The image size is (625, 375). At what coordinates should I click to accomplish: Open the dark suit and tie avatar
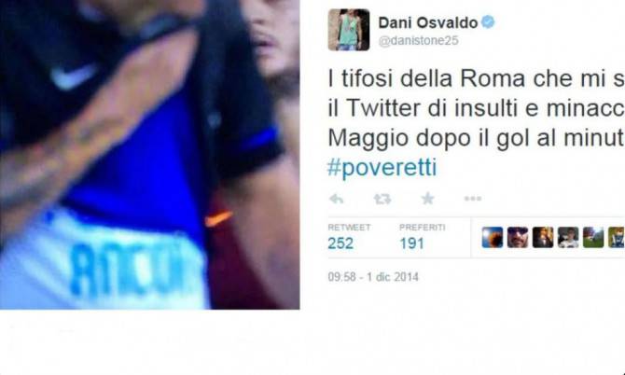(543, 238)
